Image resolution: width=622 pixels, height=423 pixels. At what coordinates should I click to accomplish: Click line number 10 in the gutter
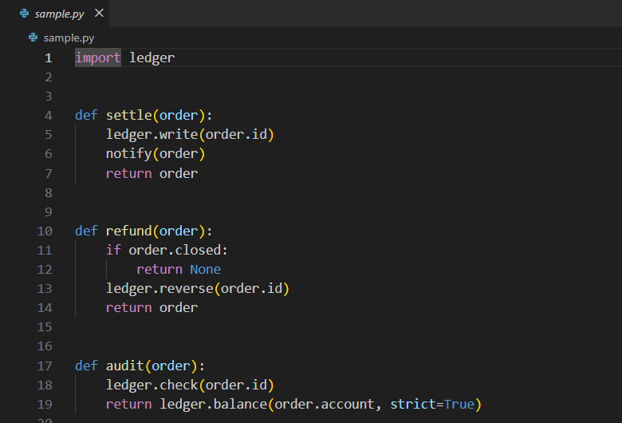(45, 231)
